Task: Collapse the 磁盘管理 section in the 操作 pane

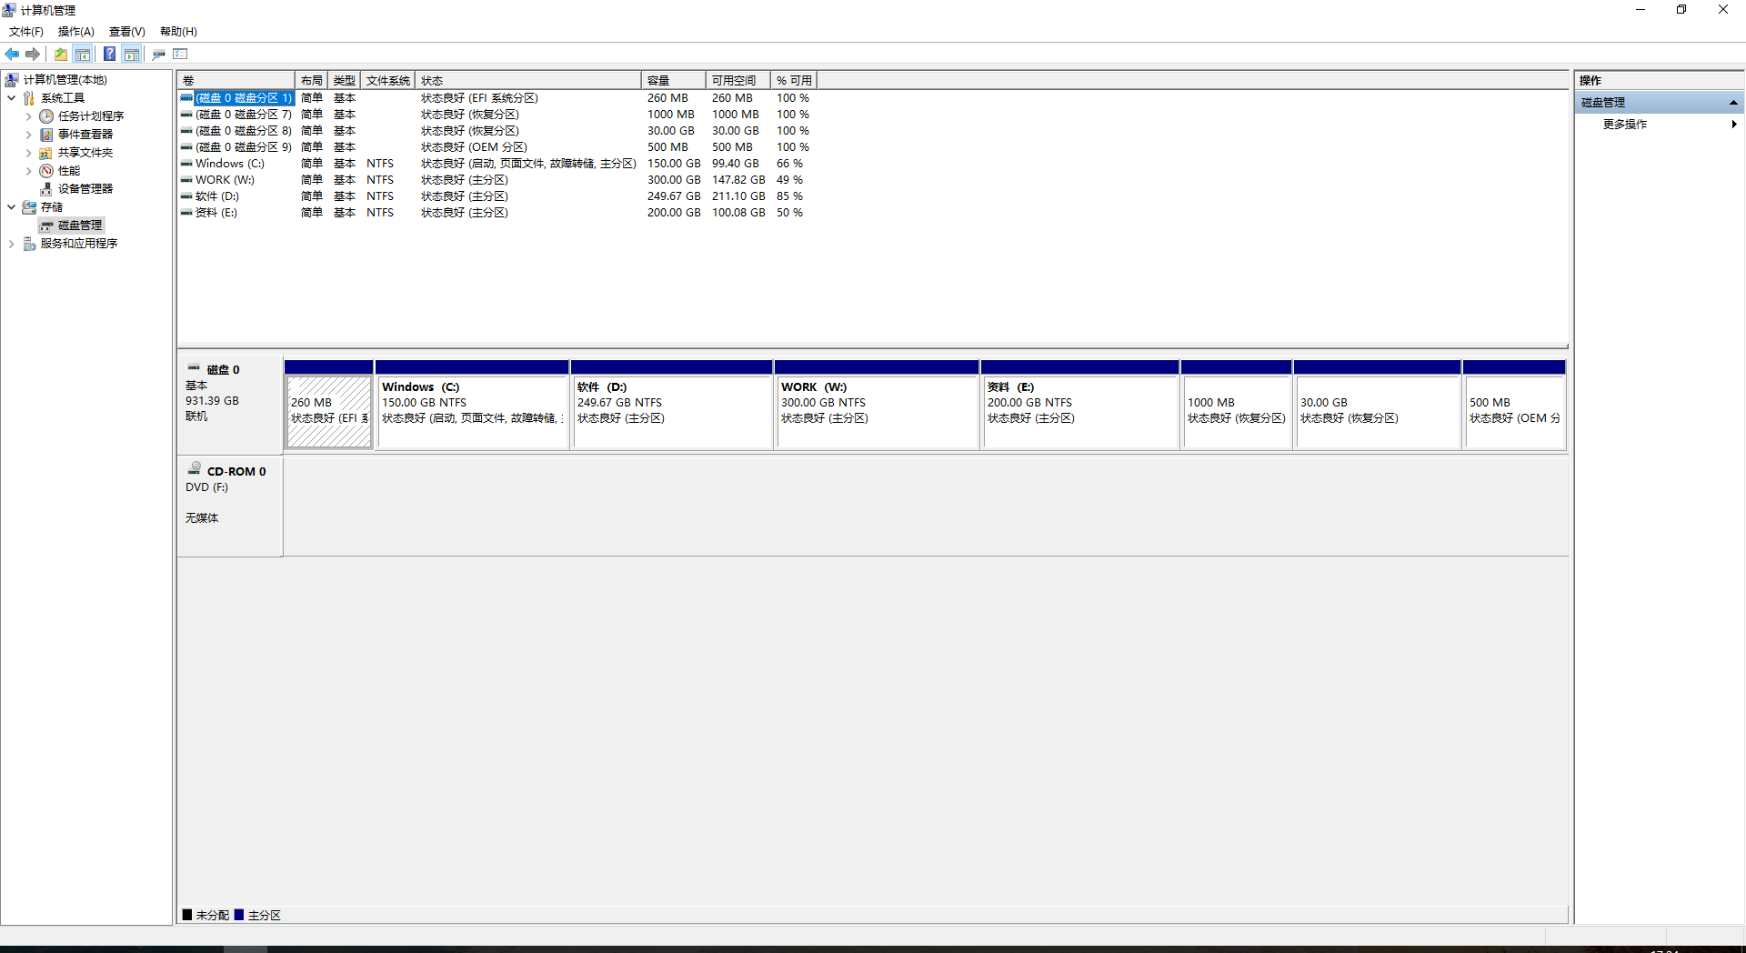Action: (x=1733, y=103)
